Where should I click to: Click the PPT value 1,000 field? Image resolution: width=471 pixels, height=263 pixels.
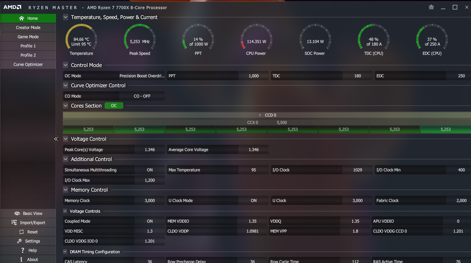click(254, 76)
